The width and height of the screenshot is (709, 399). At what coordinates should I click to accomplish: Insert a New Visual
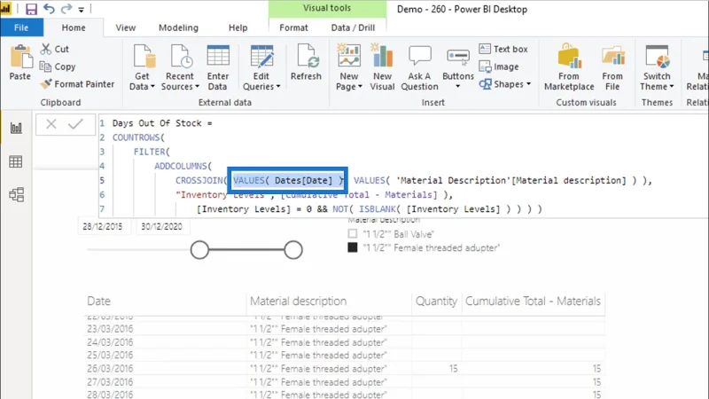tap(382, 67)
